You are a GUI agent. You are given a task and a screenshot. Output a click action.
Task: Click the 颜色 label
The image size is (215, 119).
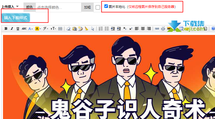30,7
